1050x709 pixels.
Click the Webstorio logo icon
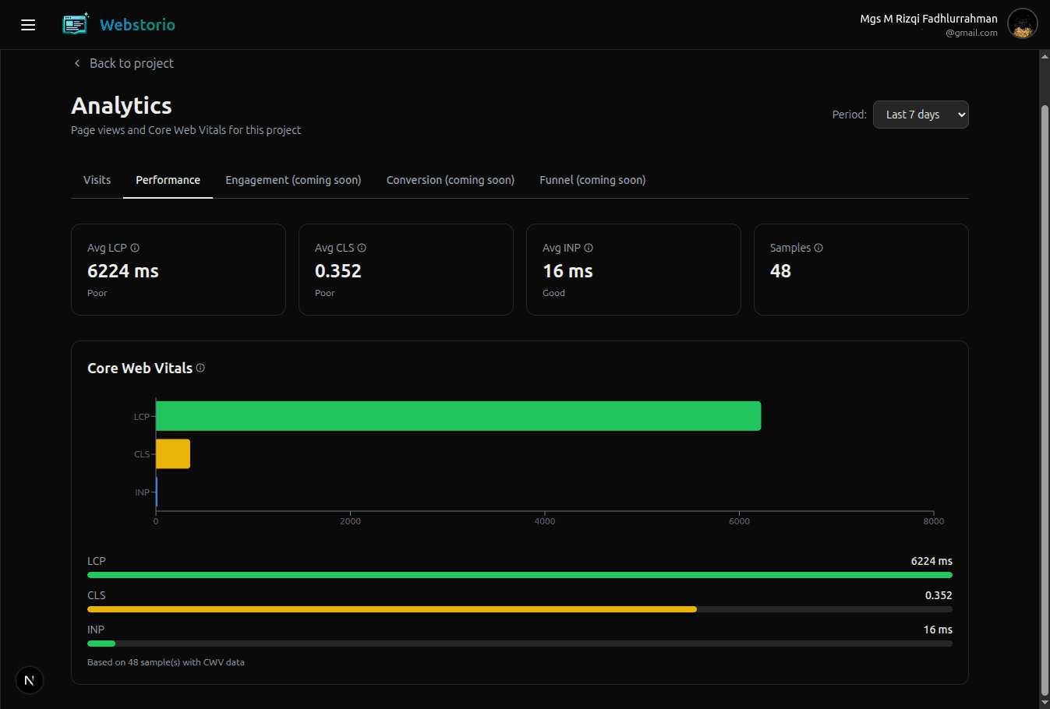(76, 24)
